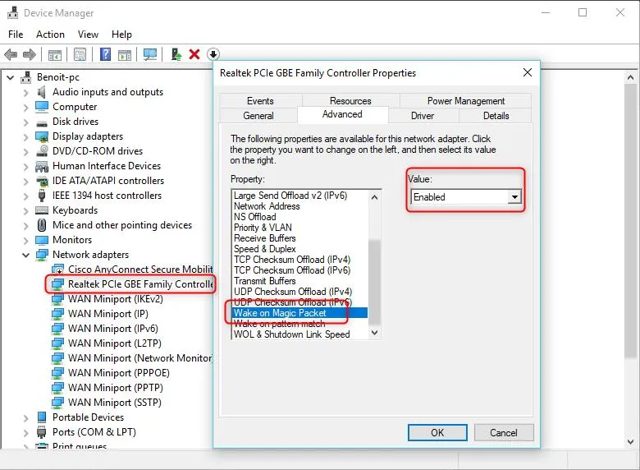
Task: Select Network Address property
Action: click(x=300, y=206)
